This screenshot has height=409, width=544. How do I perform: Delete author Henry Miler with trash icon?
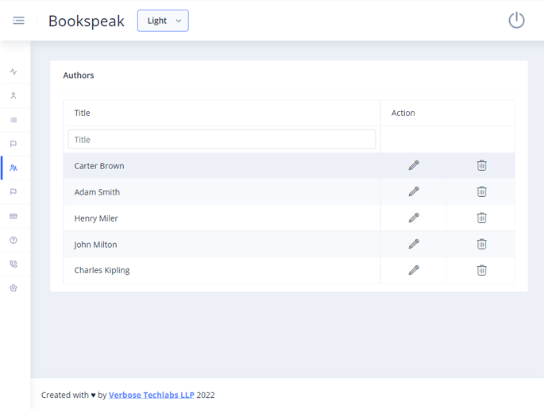coord(481,218)
